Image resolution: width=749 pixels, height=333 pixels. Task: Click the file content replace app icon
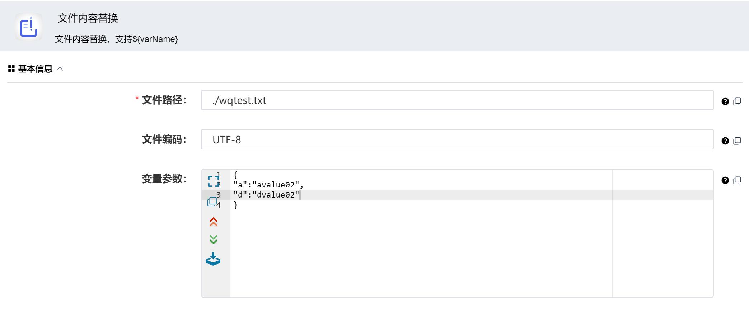[x=28, y=27]
